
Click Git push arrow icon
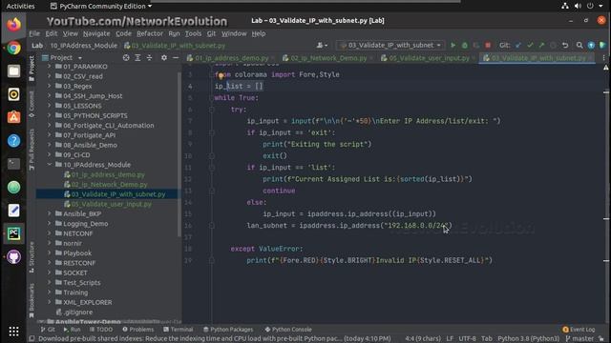[541, 46]
